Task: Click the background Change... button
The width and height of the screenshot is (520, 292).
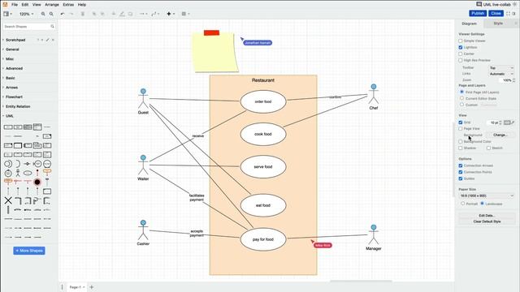Action: click(x=500, y=135)
